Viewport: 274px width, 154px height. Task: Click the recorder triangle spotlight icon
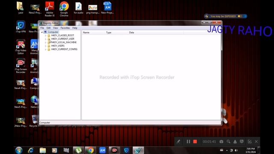[235, 142]
